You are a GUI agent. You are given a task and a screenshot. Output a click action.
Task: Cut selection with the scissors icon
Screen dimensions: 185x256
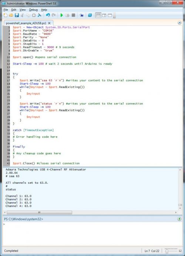click(x=22, y=15)
